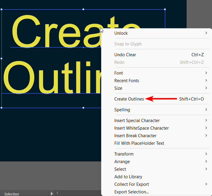This screenshot has width=212, height=196.
Task: Click the horizontal scrollbar left arrow
Action: click(x=58, y=193)
